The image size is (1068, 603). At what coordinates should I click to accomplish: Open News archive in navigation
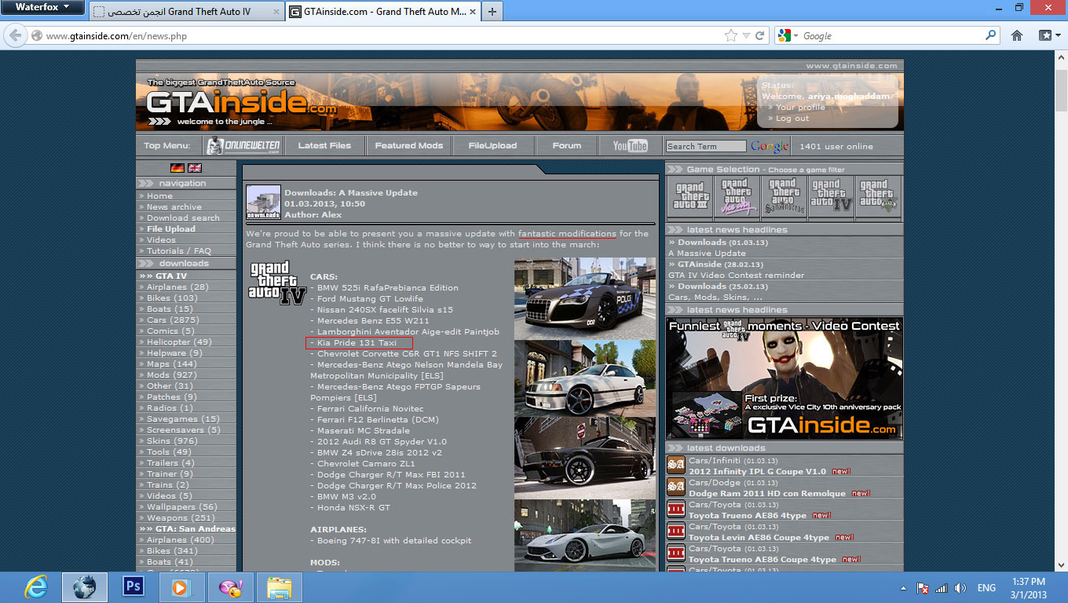174,207
